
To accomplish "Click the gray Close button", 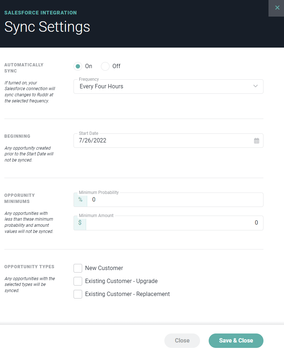I will point(182,341).
